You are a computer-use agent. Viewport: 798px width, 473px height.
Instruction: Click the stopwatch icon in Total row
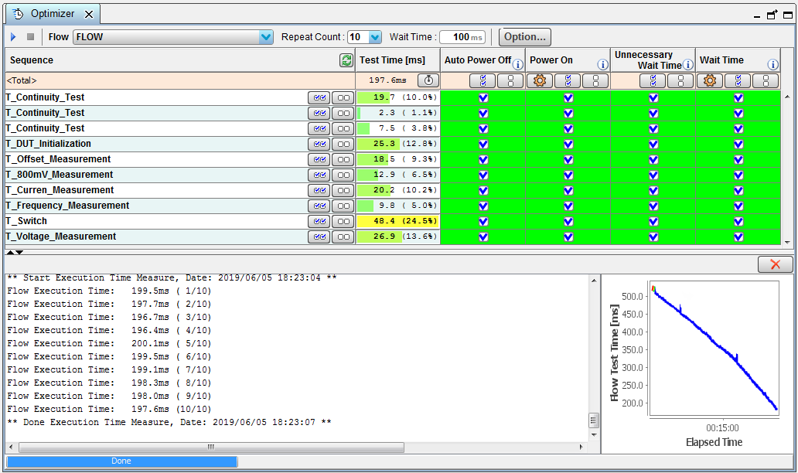coord(428,80)
